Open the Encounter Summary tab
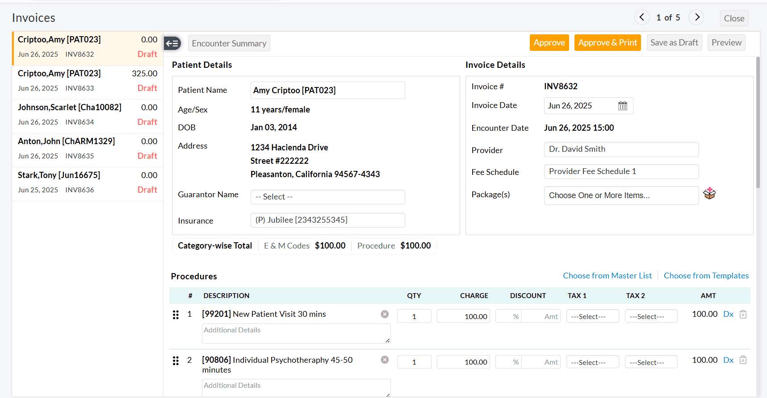Screen dimensions: 767x398 [229, 43]
